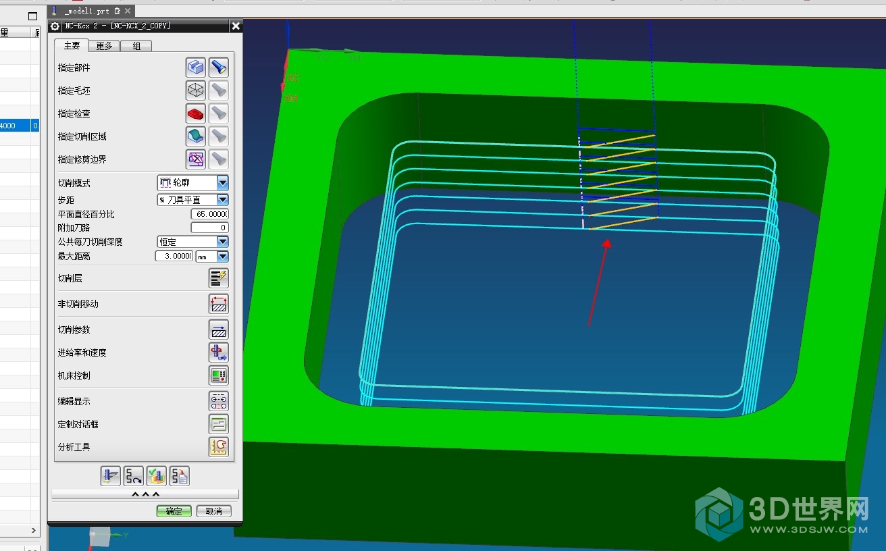Click the 指定检查 red check geometry icon

196,113
